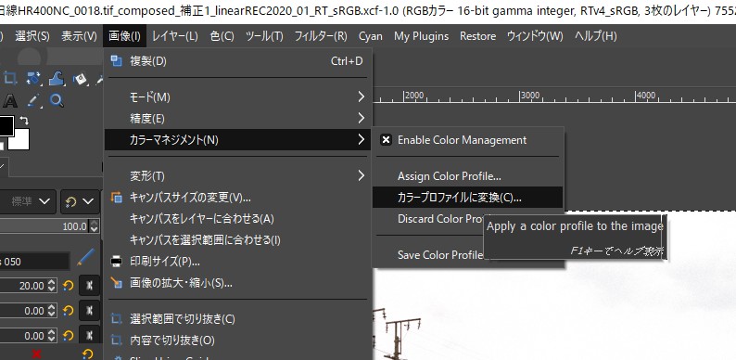The height and width of the screenshot is (360, 736).
Task: Click the edit brush pencil icon
Action: (x=85, y=257)
